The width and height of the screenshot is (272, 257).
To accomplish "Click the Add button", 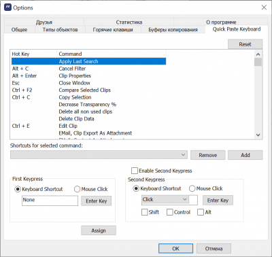I will tap(245, 155).
